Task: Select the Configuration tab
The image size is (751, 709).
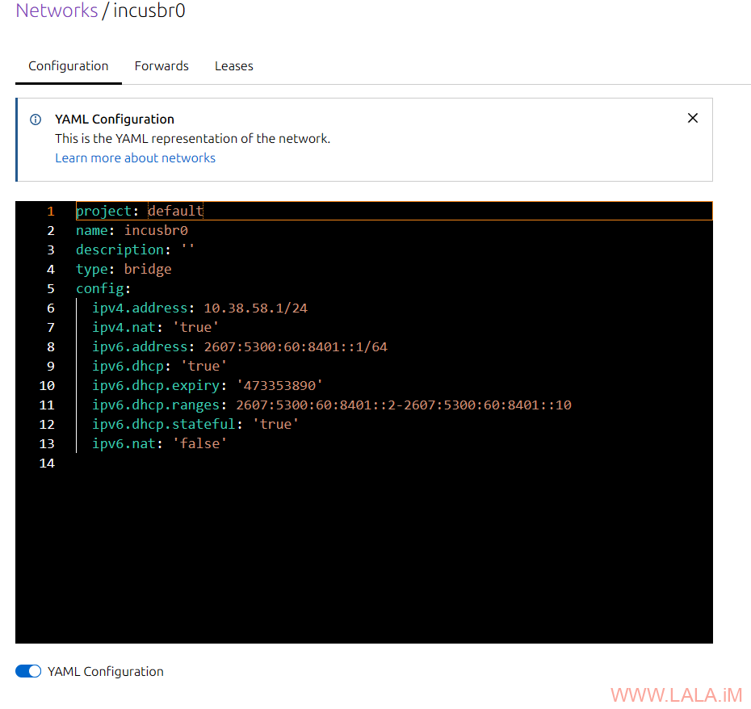Action: 69,66
